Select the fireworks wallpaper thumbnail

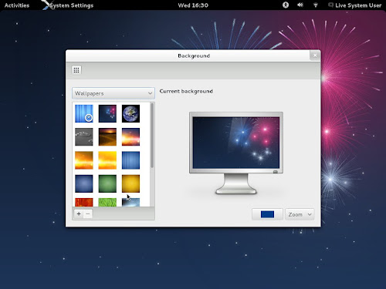pyautogui.click(x=107, y=113)
